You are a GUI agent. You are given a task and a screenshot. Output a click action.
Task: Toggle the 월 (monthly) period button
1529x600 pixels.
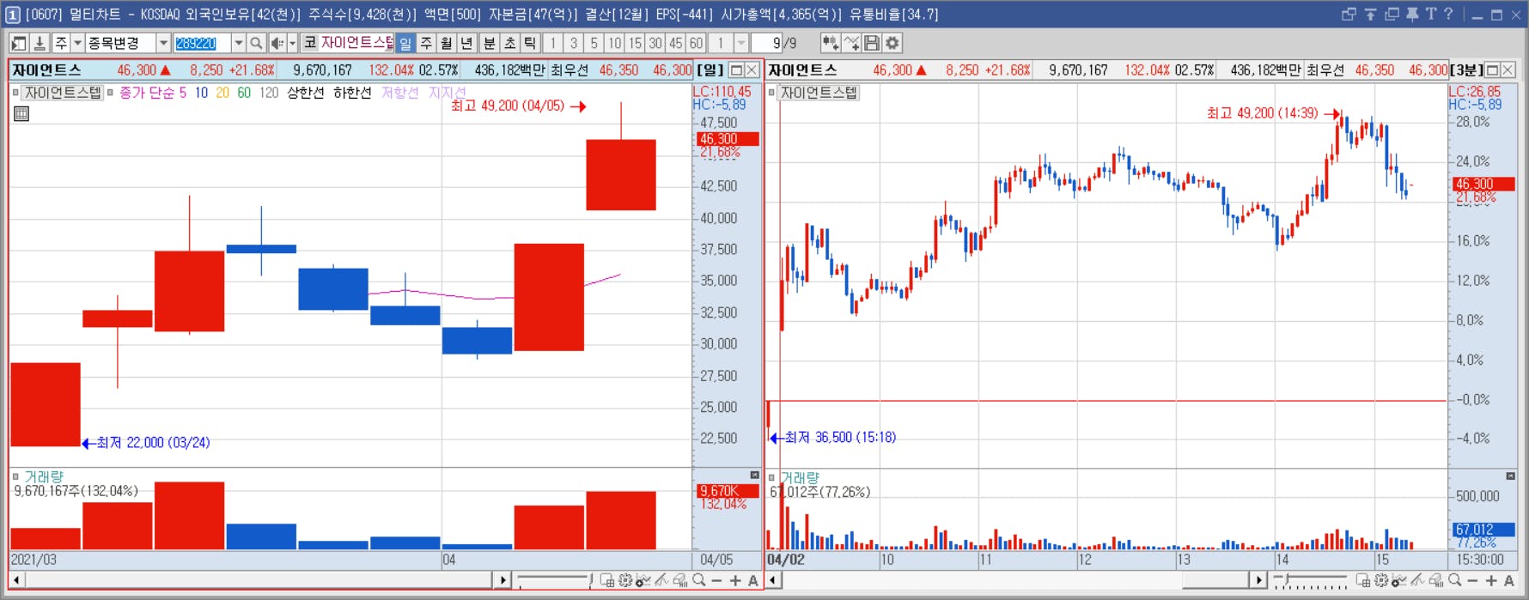point(447,43)
